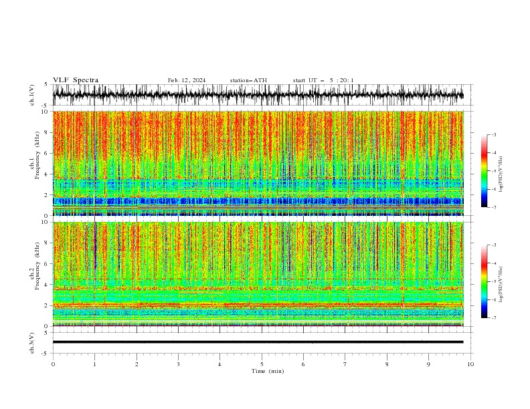This screenshot has height=409, width=530.
Task: Click the lower PSD color bar
Action: (484, 281)
